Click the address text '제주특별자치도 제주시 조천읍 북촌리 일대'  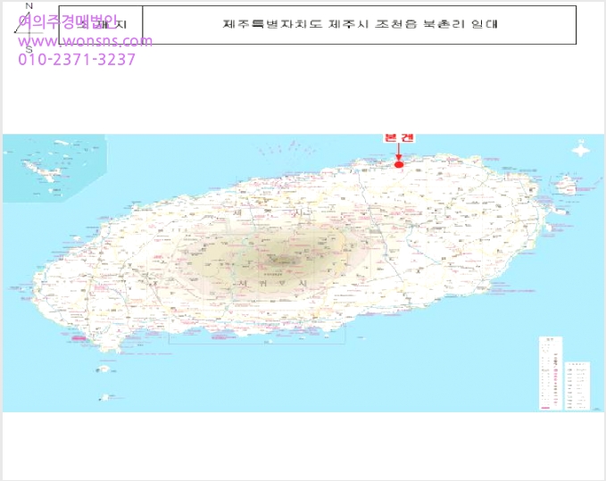tap(360, 24)
